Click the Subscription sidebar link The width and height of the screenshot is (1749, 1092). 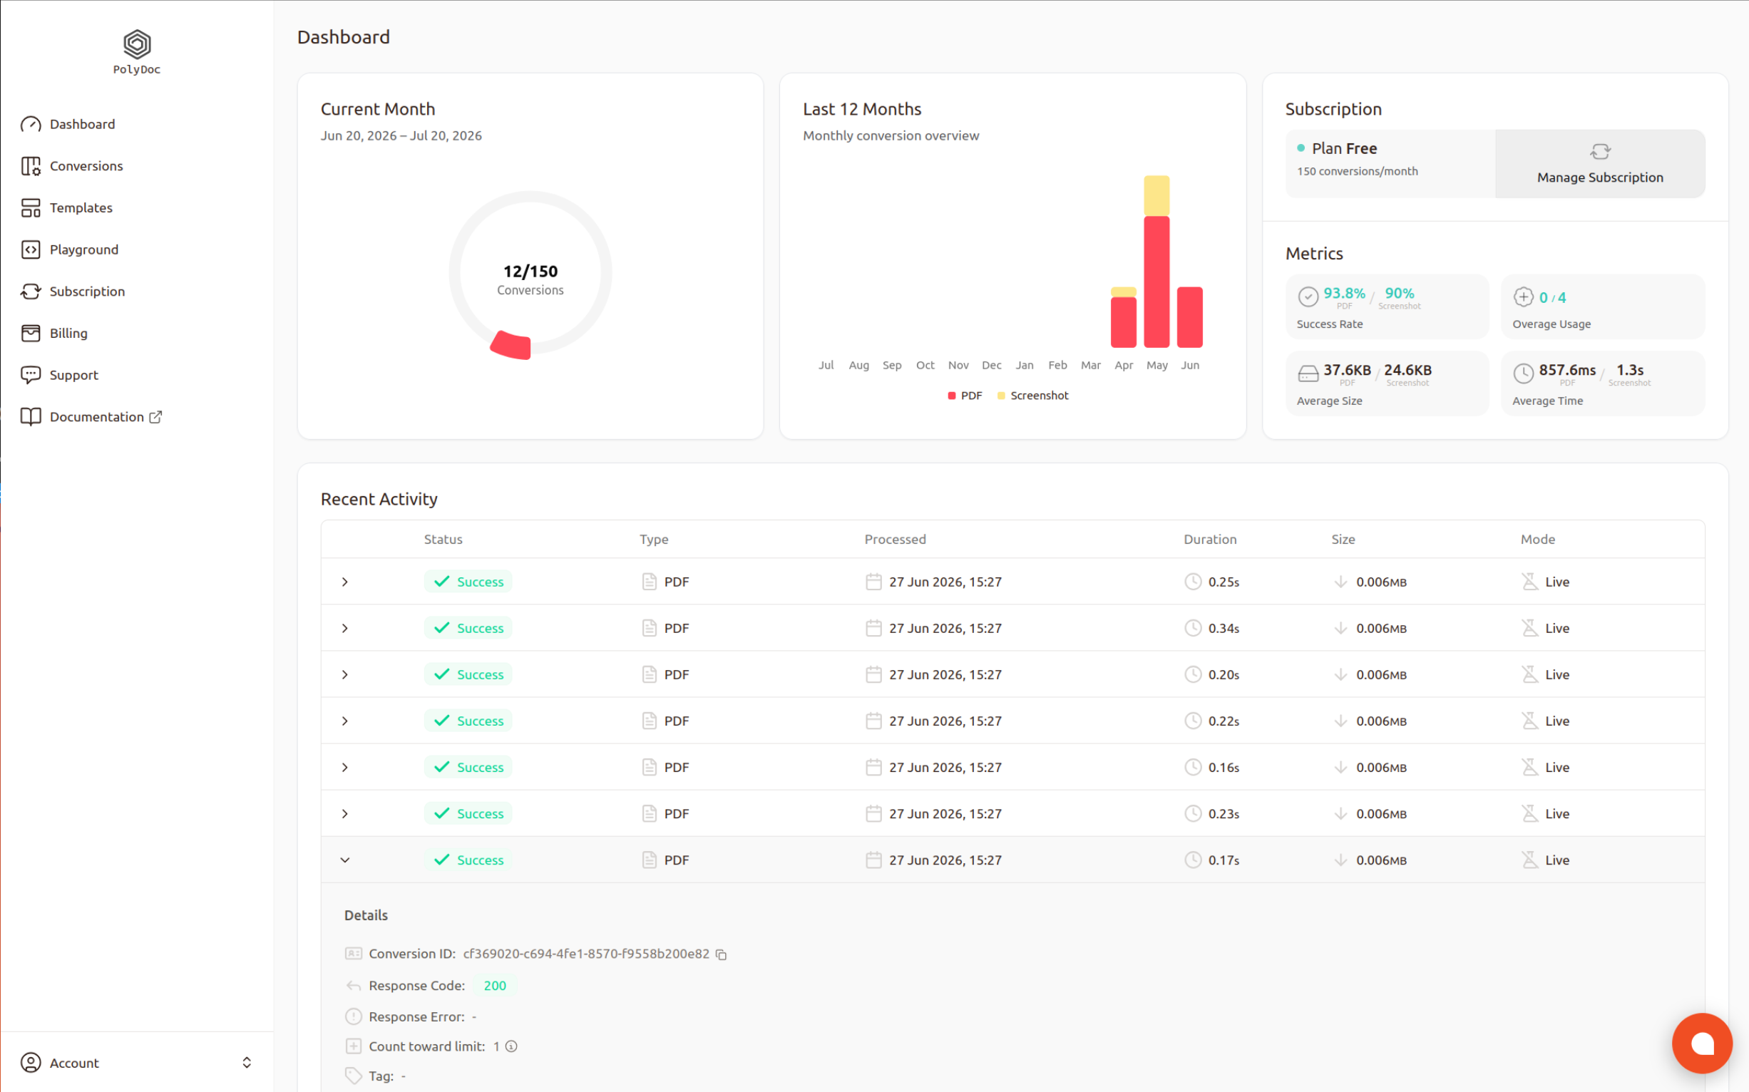tap(88, 292)
